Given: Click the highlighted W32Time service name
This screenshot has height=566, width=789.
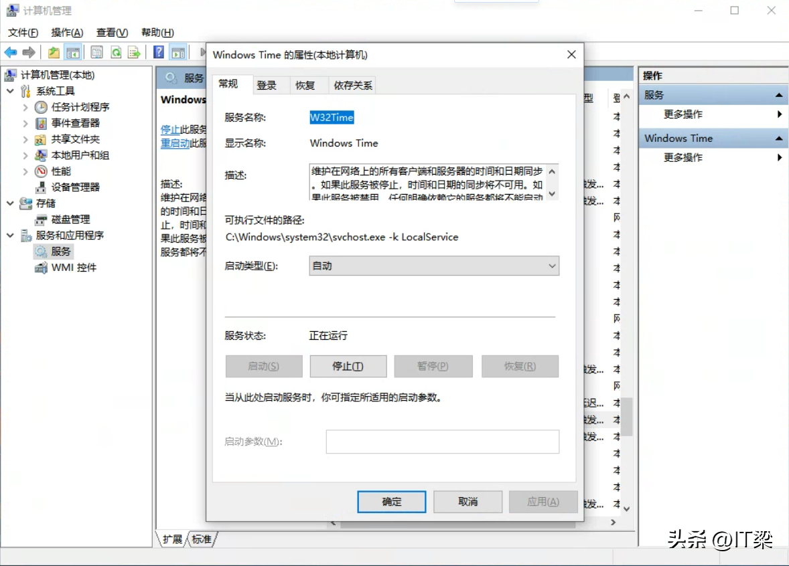Looking at the screenshot, I should coord(332,118).
